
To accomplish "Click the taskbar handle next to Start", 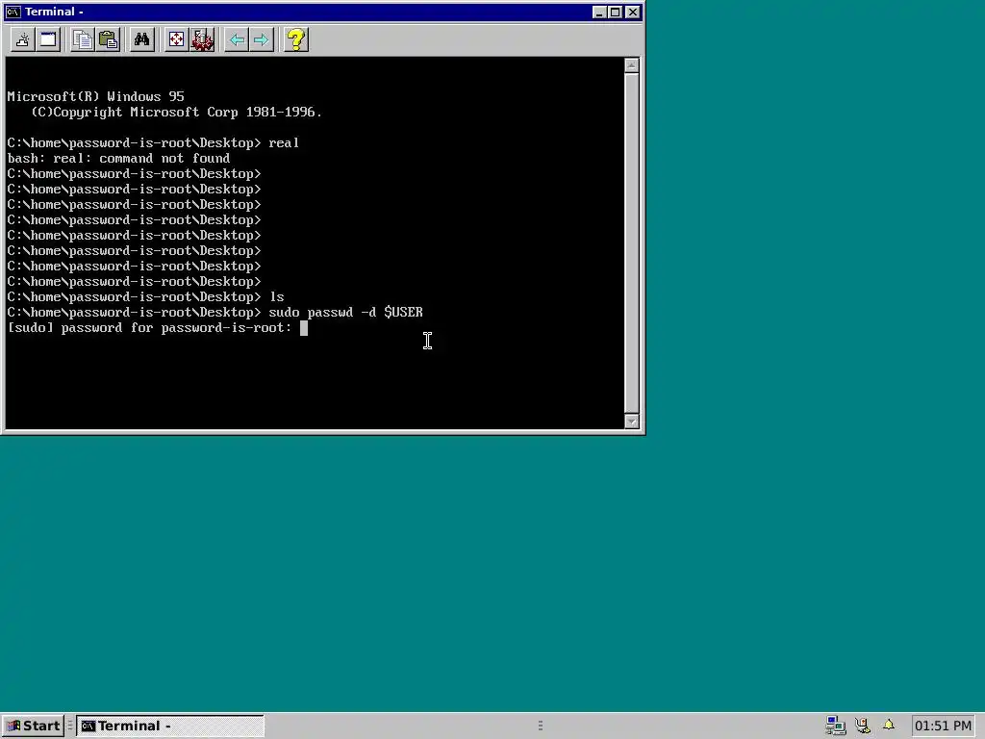I will (70, 726).
